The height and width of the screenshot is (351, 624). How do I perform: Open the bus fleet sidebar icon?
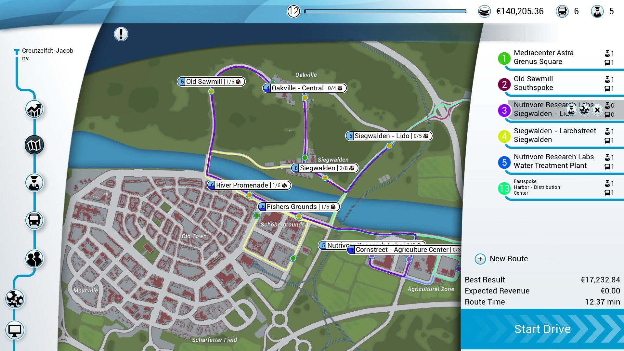[x=34, y=220]
